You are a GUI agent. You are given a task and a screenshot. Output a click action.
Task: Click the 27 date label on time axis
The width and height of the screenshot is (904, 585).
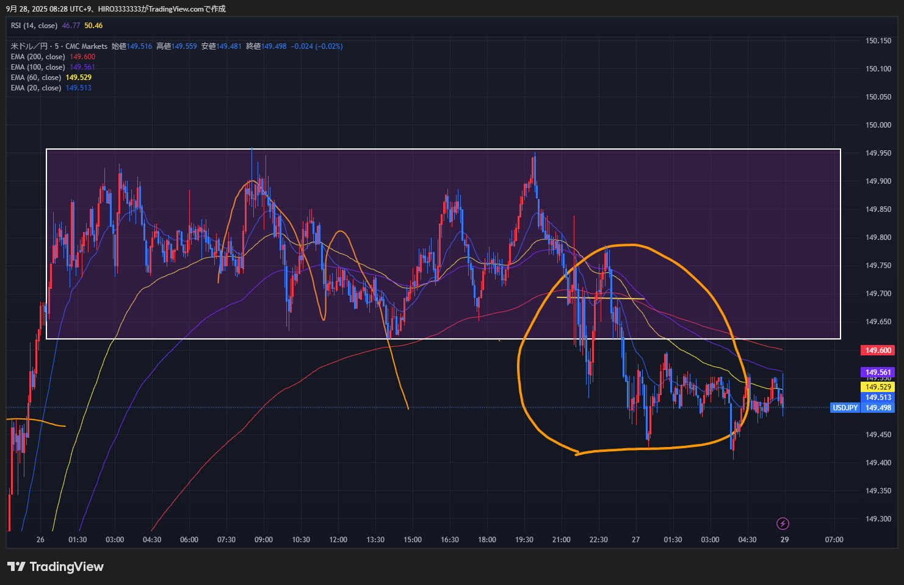point(635,540)
